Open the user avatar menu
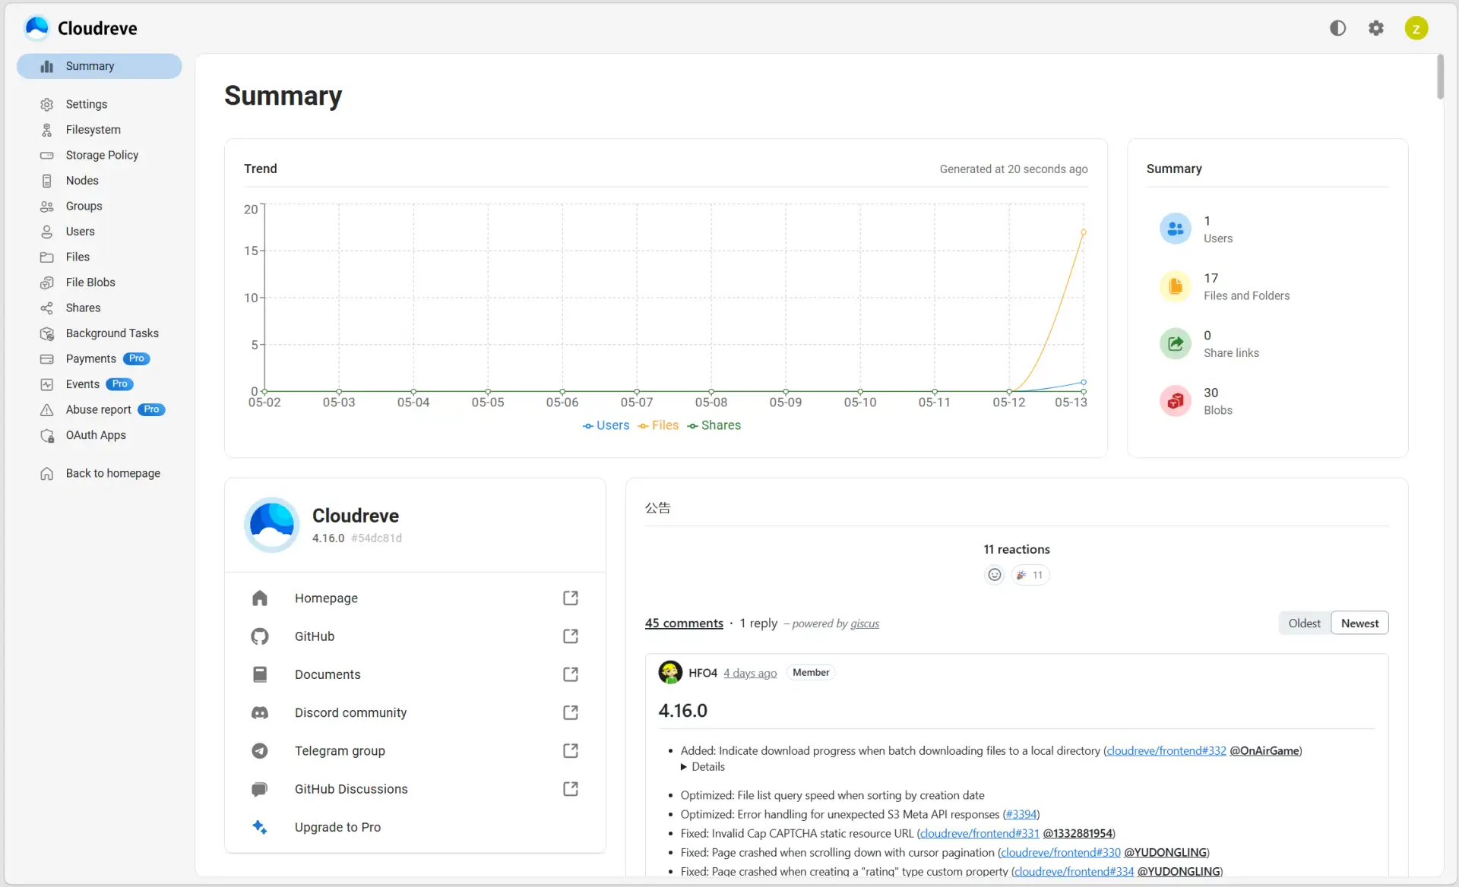The image size is (1459, 887). coord(1416,28)
